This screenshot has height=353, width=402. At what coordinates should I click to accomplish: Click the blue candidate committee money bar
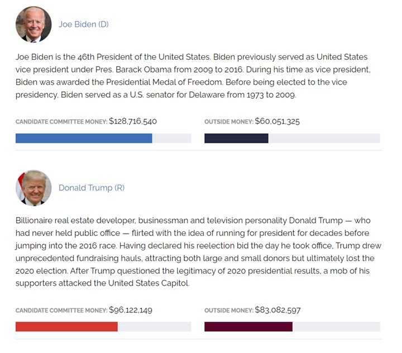84,138
